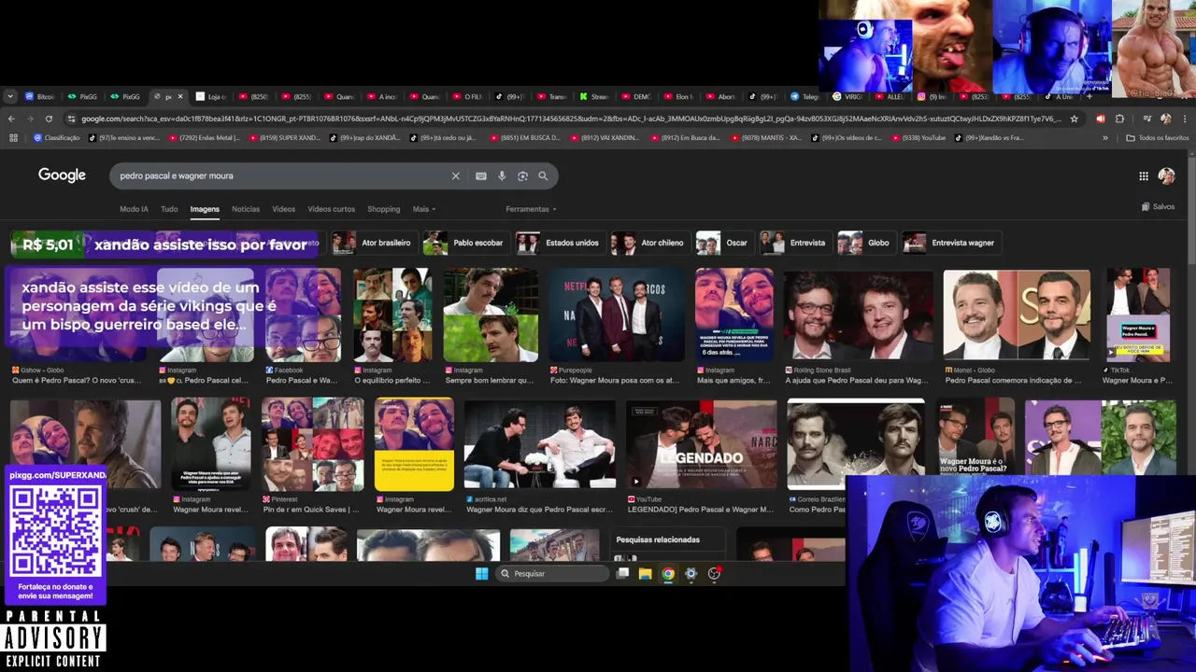Image resolution: width=1196 pixels, height=672 pixels.
Task: Click the red extension icon in Chrome toolbar
Action: coord(1100,119)
